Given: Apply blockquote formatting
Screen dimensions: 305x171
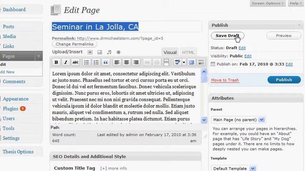Looking at the screenshot, I should 106,62.
